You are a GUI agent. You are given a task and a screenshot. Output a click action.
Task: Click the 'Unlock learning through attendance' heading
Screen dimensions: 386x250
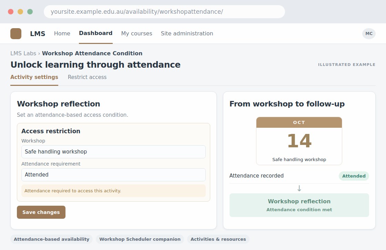pos(95,65)
